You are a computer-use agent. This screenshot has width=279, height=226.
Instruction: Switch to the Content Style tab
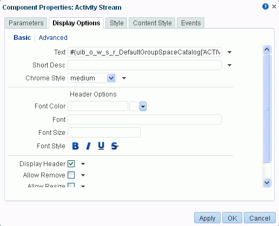pos(152,23)
